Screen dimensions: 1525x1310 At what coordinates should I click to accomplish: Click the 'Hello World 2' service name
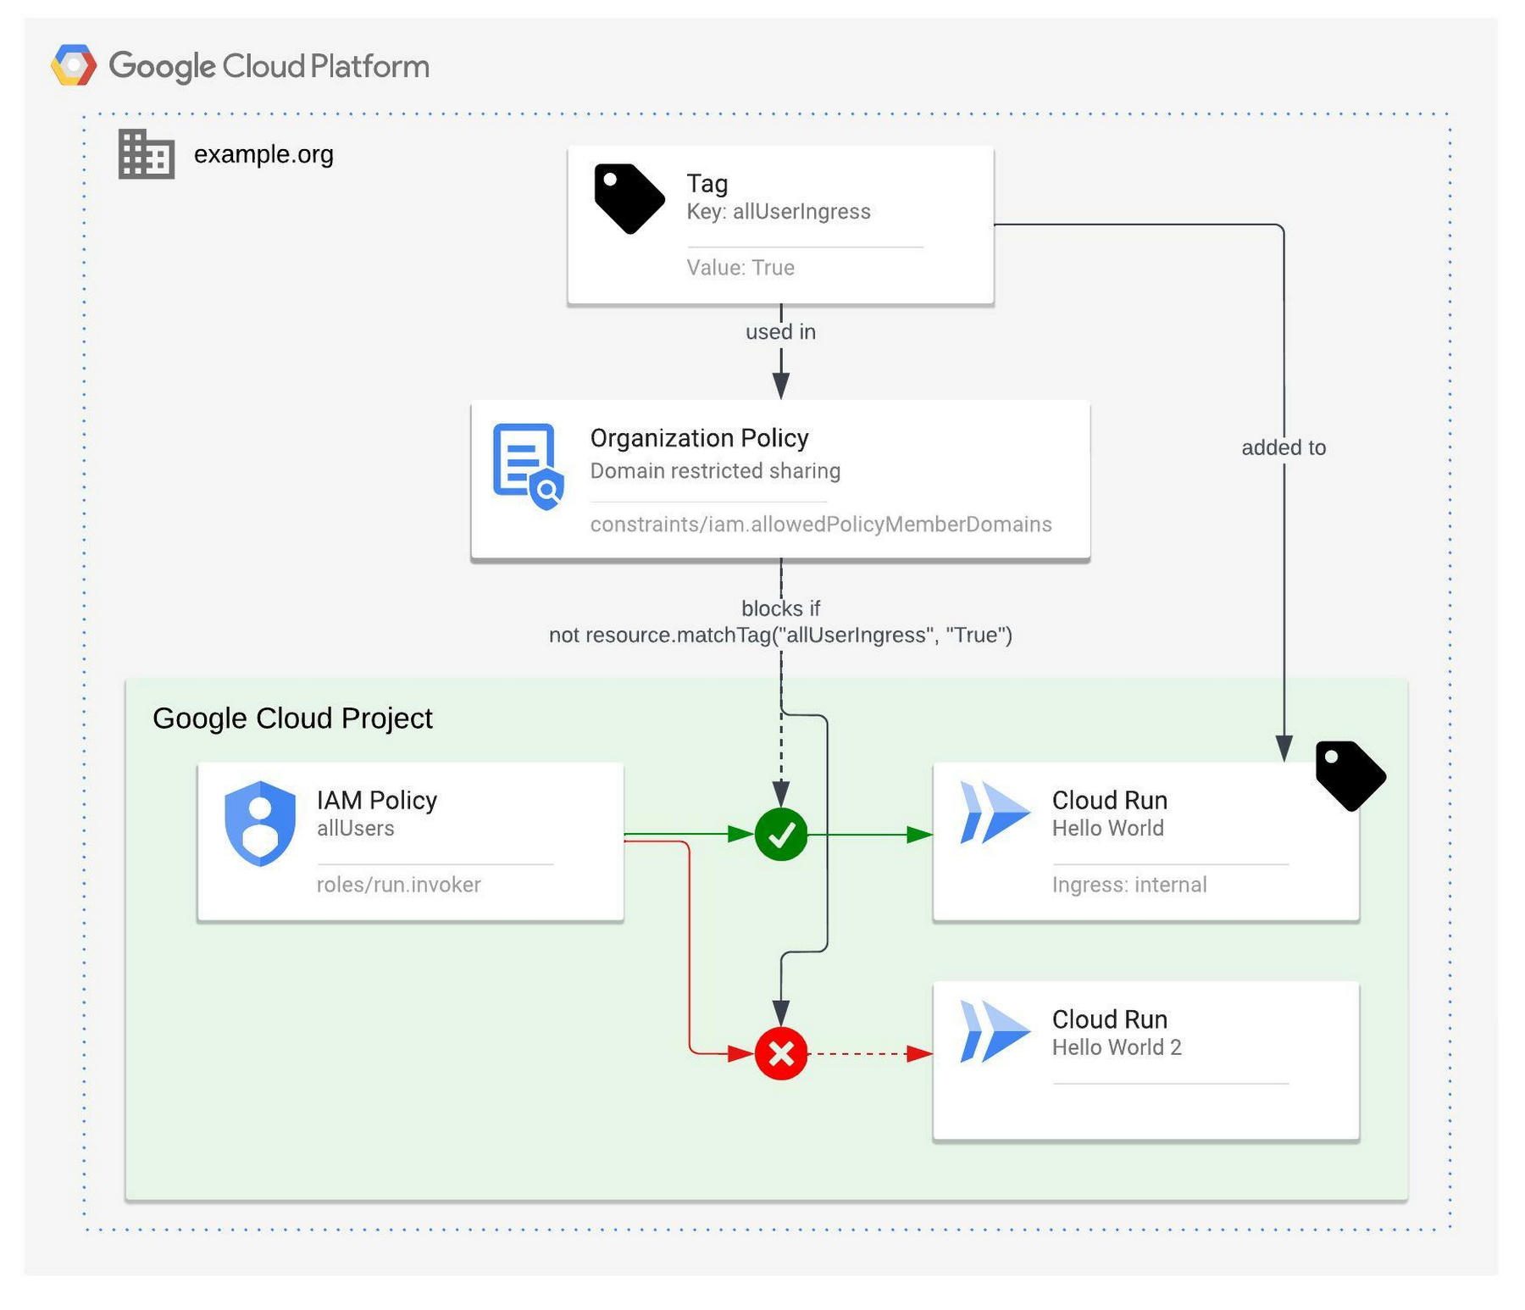tap(1117, 1048)
